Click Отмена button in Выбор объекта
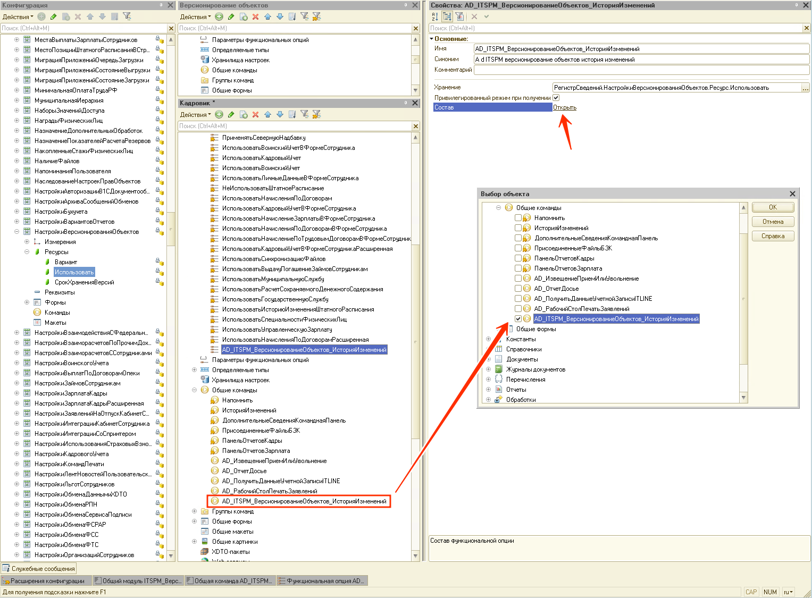Image resolution: width=812 pixels, height=598 pixels. coord(773,222)
